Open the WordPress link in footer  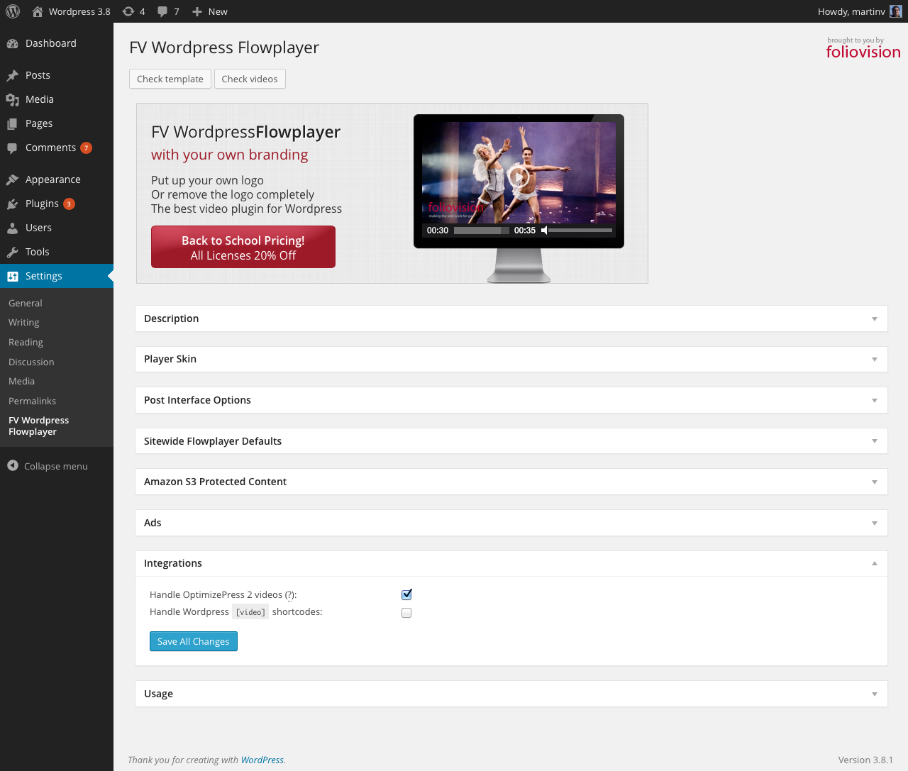click(x=262, y=760)
